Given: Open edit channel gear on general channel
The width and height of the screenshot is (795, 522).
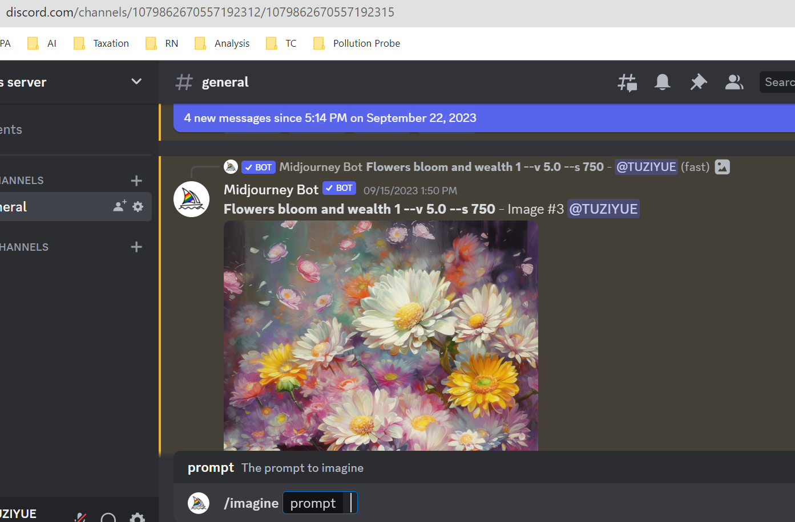Looking at the screenshot, I should (138, 206).
